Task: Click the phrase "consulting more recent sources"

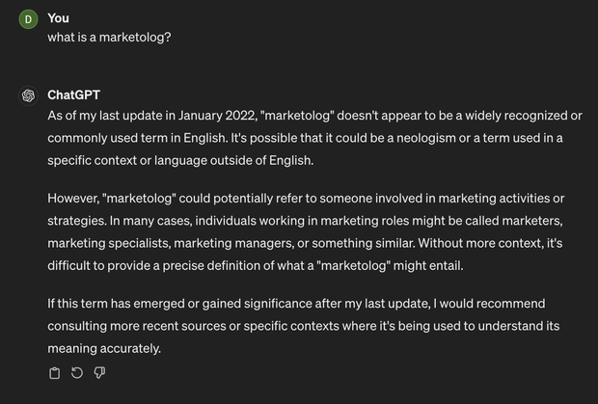Action: (x=137, y=326)
